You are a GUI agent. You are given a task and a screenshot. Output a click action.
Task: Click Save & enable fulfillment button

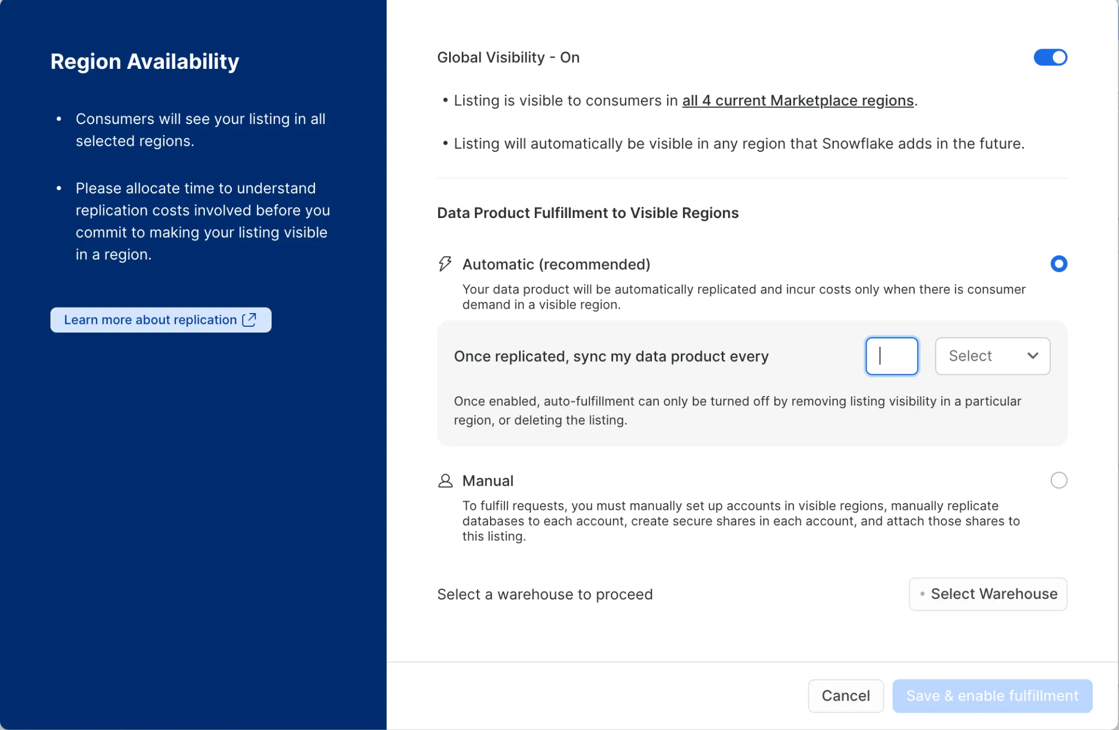(x=992, y=696)
